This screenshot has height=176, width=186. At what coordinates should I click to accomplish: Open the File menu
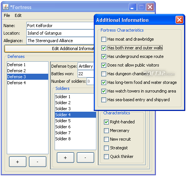click(x=7, y=15)
